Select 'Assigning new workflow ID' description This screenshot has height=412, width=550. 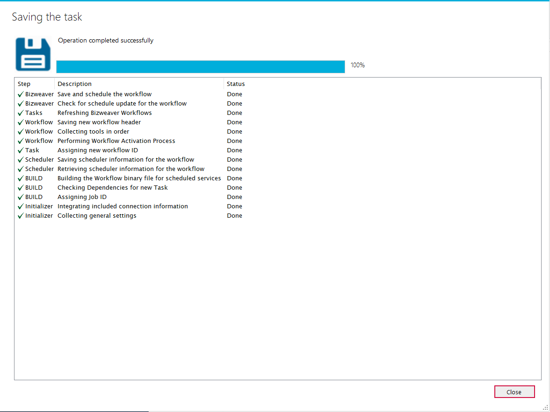point(98,150)
